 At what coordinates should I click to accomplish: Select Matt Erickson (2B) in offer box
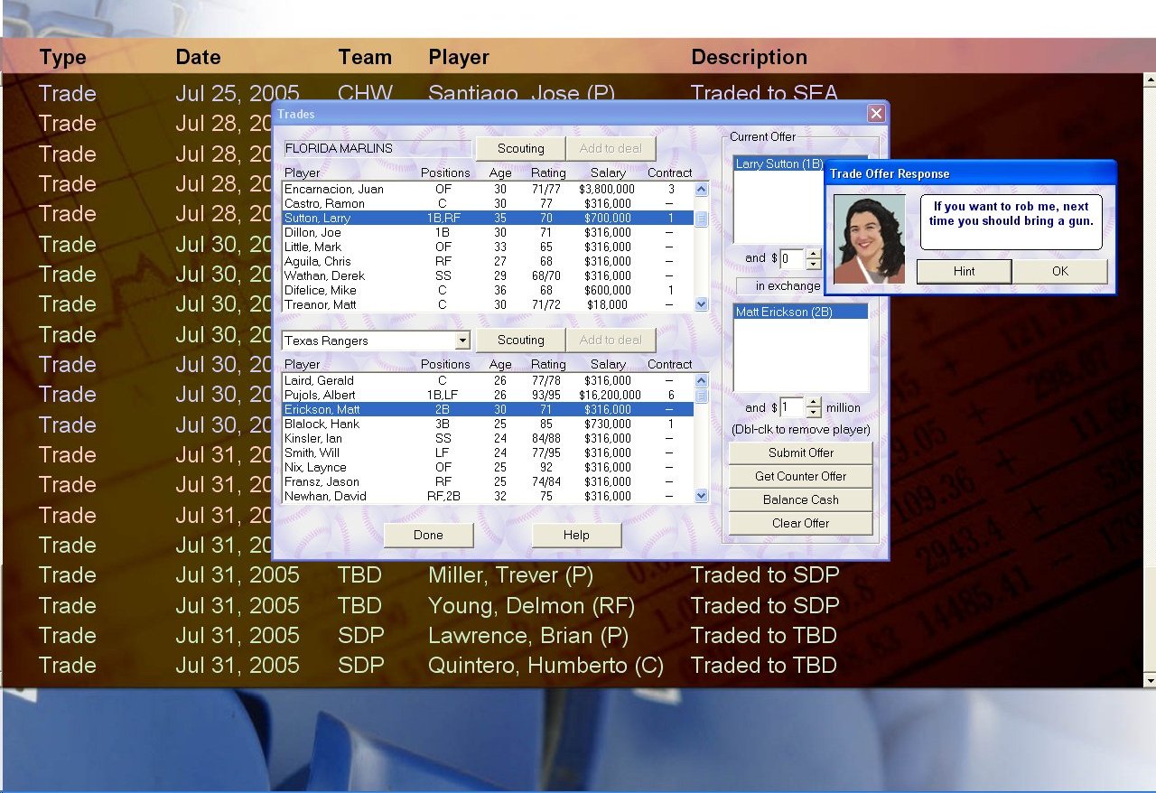tap(782, 312)
